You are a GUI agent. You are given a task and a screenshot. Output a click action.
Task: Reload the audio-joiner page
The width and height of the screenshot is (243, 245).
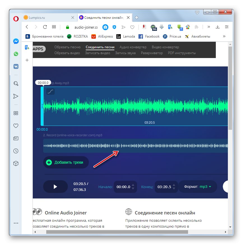point(45,27)
